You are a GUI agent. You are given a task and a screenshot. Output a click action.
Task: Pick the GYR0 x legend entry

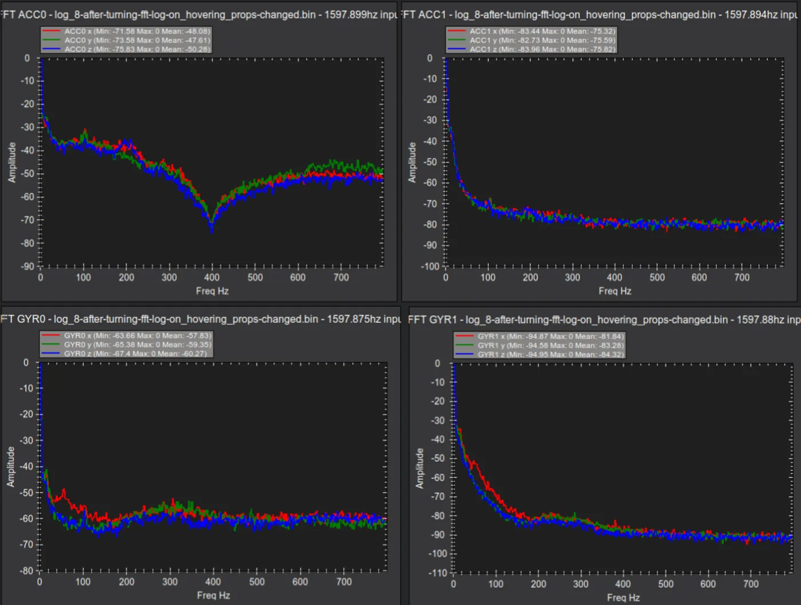pyautogui.click(x=126, y=335)
